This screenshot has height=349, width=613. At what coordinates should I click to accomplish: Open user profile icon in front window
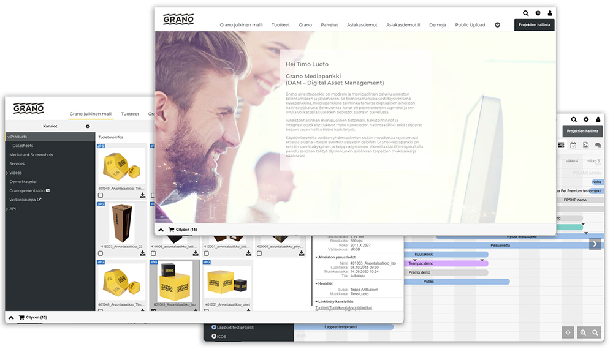click(550, 13)
